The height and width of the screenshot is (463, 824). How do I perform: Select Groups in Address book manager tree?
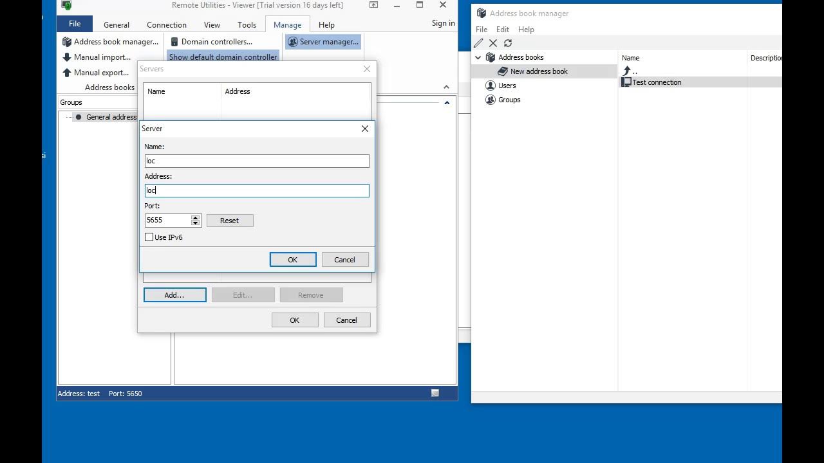(x=509, y=100)
